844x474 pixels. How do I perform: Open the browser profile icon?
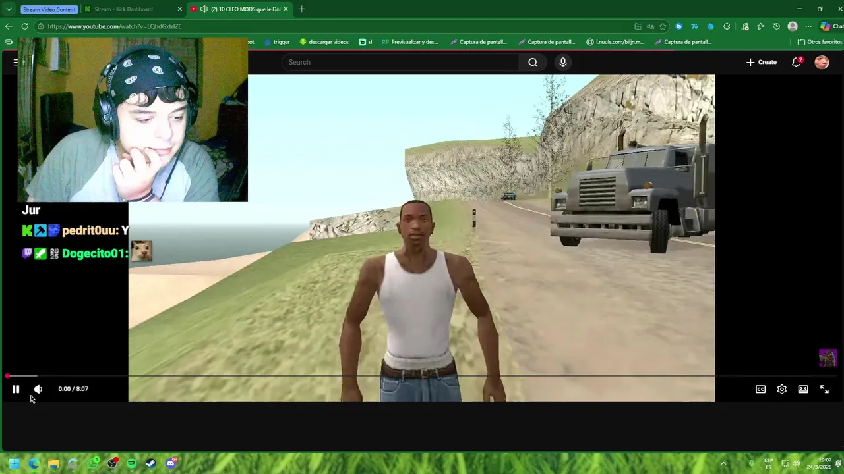tap(793, 26)
